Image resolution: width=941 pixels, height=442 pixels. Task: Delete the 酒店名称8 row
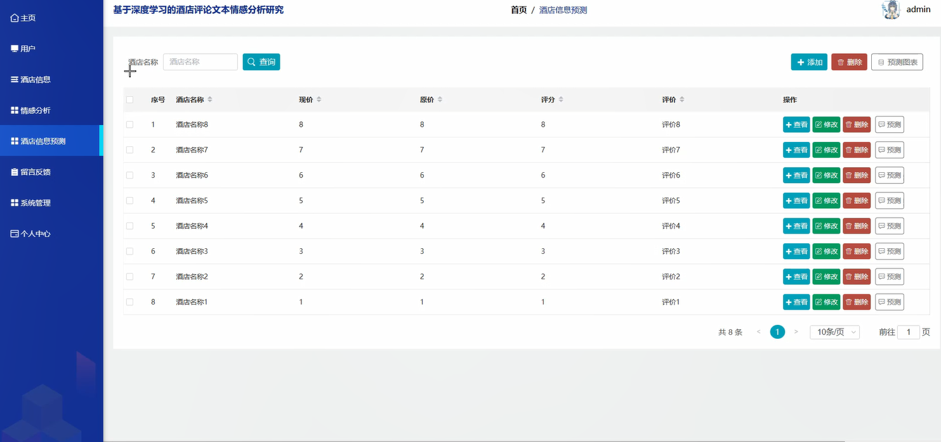tap(857, 125)
